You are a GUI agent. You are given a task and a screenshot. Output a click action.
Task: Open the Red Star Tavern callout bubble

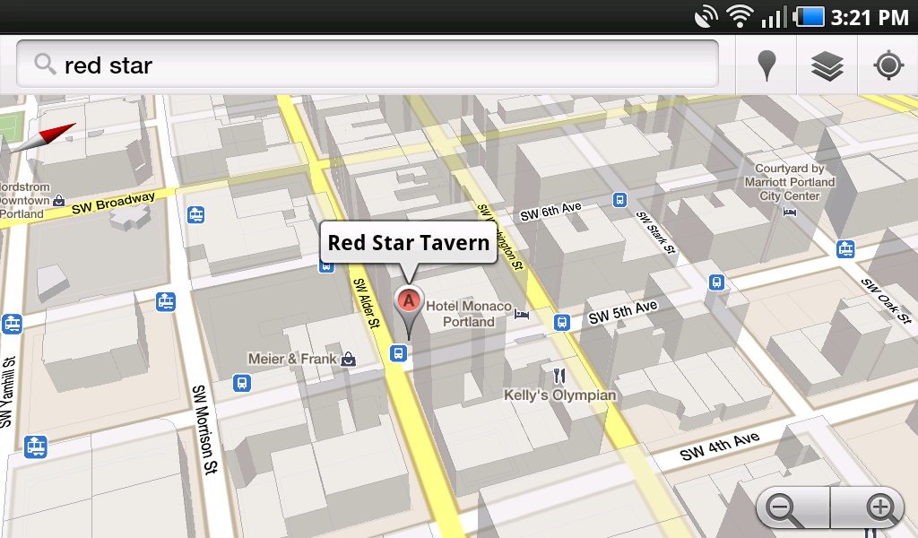(409, 242)
